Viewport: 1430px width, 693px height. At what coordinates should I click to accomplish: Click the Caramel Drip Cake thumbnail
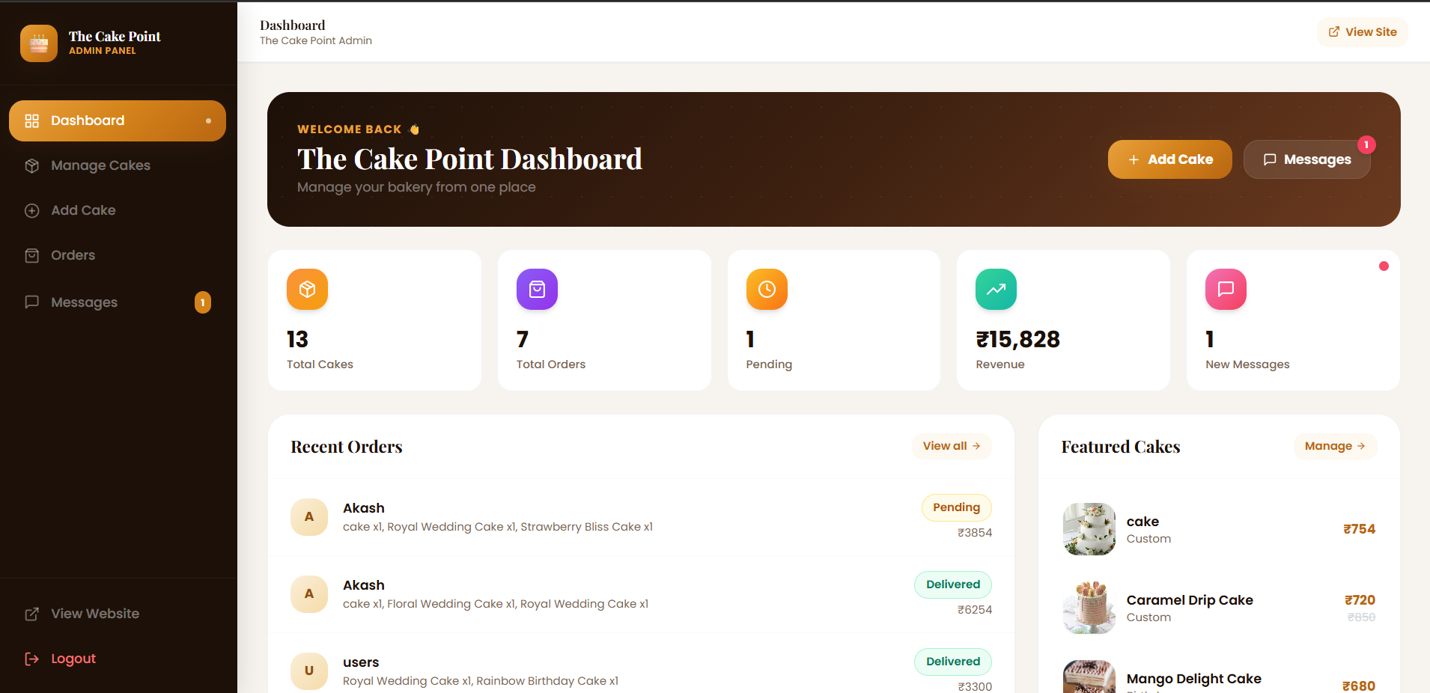(x=1089, y=608)
